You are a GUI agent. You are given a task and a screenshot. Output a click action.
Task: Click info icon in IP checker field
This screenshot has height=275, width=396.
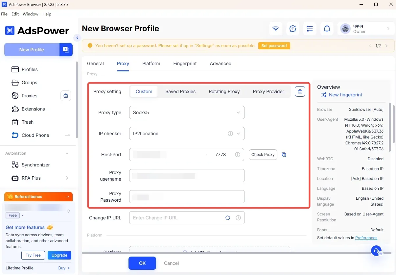click(x=230, y=134)
